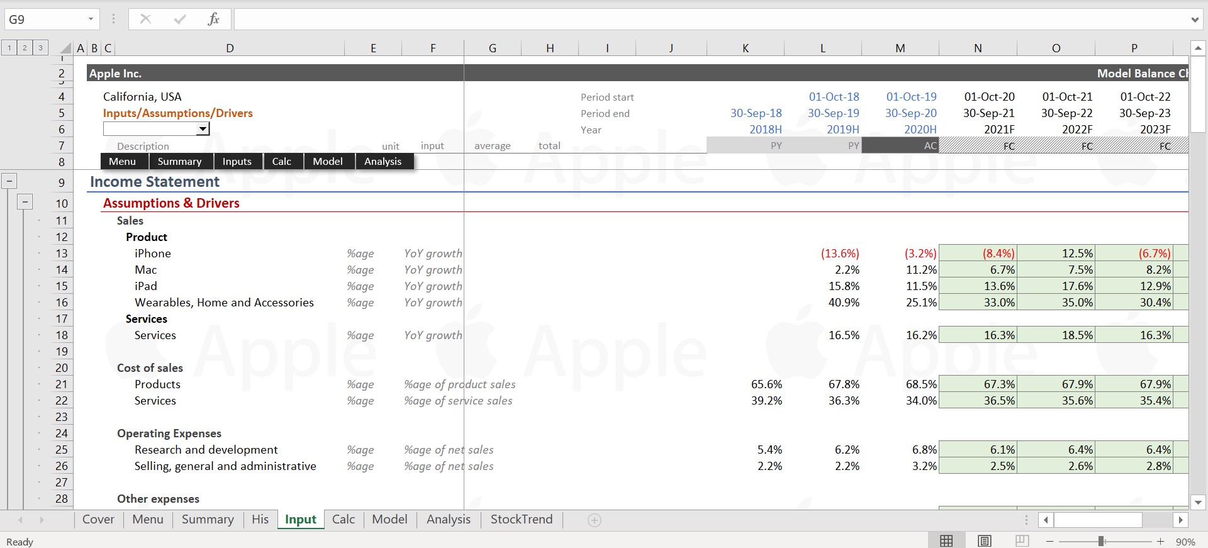The height and width of the screenshot is (548, 1208).
Task: Click the Apple Inc. title cell
Action: point(115,74)
